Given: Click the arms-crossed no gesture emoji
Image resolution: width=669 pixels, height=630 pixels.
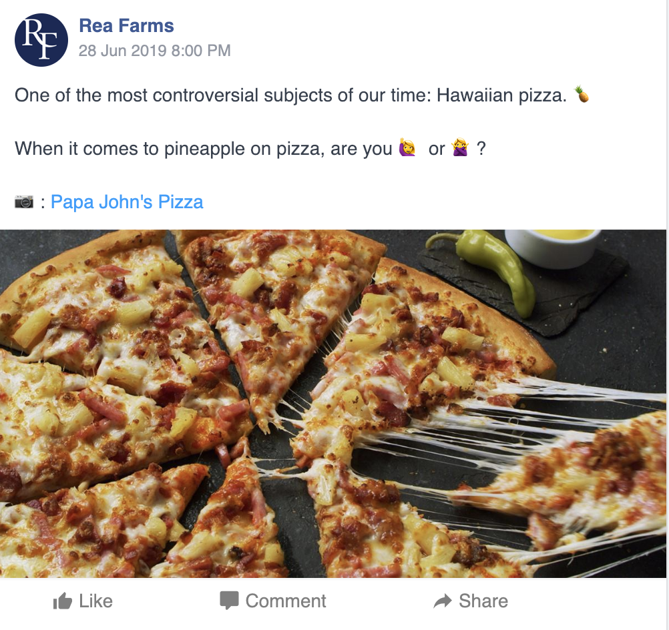Looking at the screenshot, I should pos(461,149).
